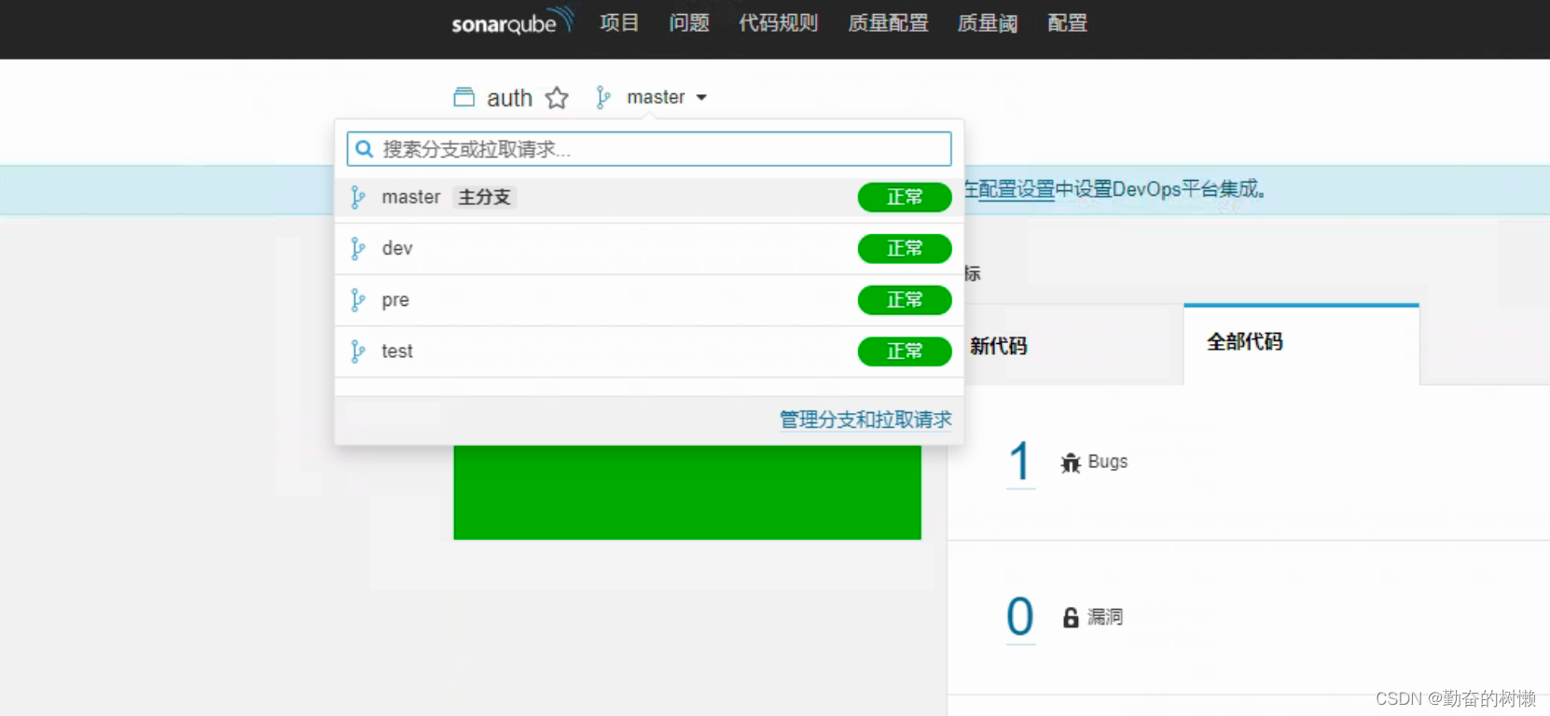Favorite the auth project with the star
The image size is (1550, 716).
pos(557,98)
